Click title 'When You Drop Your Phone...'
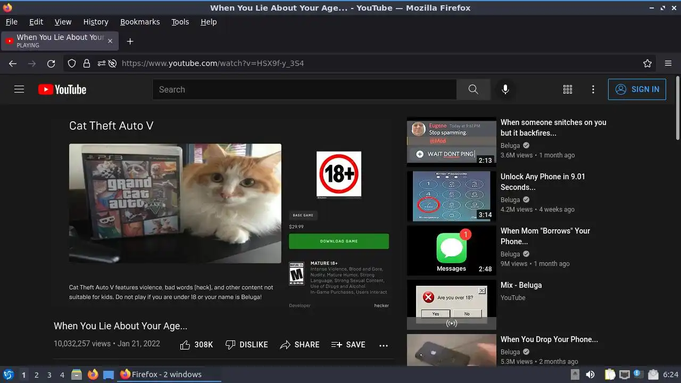The height and width of the screenshot is (383, 681). click(x=549, y=339)
